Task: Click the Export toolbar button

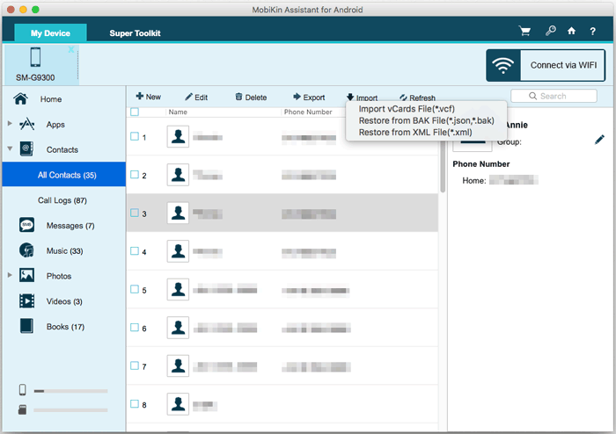Action: point(309,97)
